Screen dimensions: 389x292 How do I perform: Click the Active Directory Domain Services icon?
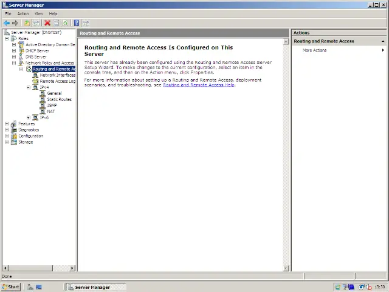point(21,44)
